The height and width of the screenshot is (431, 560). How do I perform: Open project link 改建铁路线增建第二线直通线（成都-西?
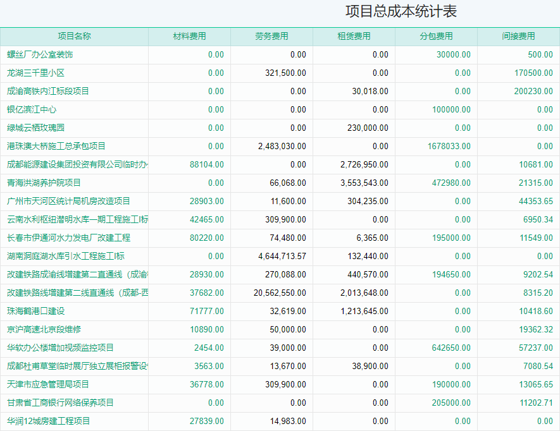click(x=77, y=293)
